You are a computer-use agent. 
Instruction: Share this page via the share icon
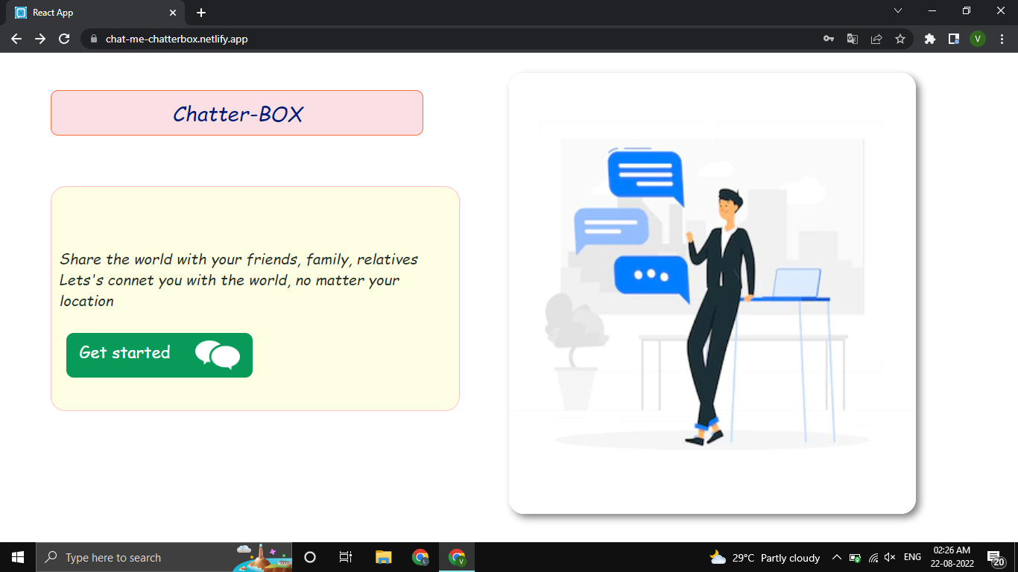(876, 38)
